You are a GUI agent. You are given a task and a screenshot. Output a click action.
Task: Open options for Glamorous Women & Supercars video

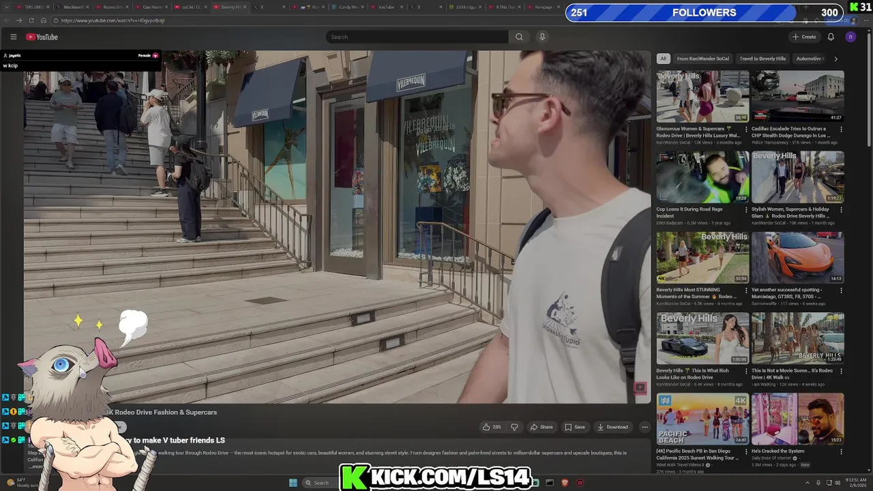tap(746, 129)
